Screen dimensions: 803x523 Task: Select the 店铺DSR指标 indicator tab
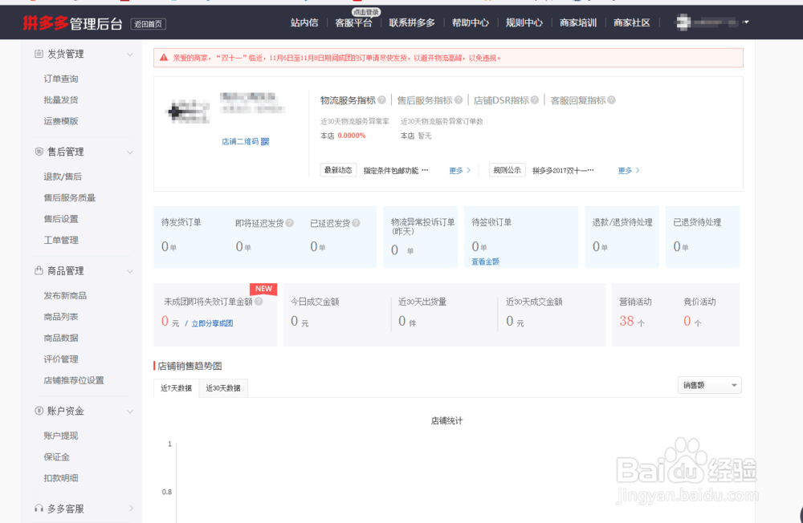coord(501,100)
